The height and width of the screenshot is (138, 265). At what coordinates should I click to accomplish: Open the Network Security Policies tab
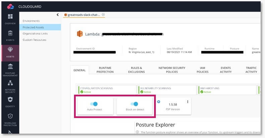coord(172,70)
